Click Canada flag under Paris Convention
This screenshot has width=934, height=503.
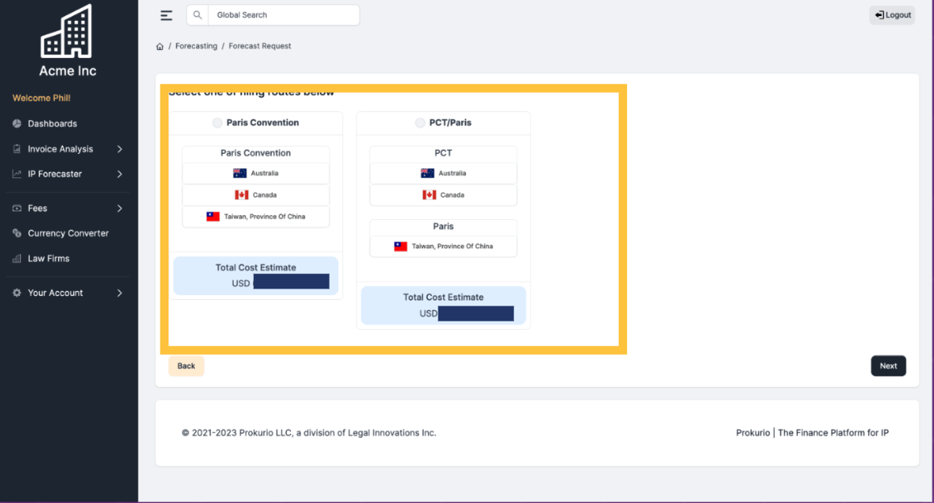(241, 195)
